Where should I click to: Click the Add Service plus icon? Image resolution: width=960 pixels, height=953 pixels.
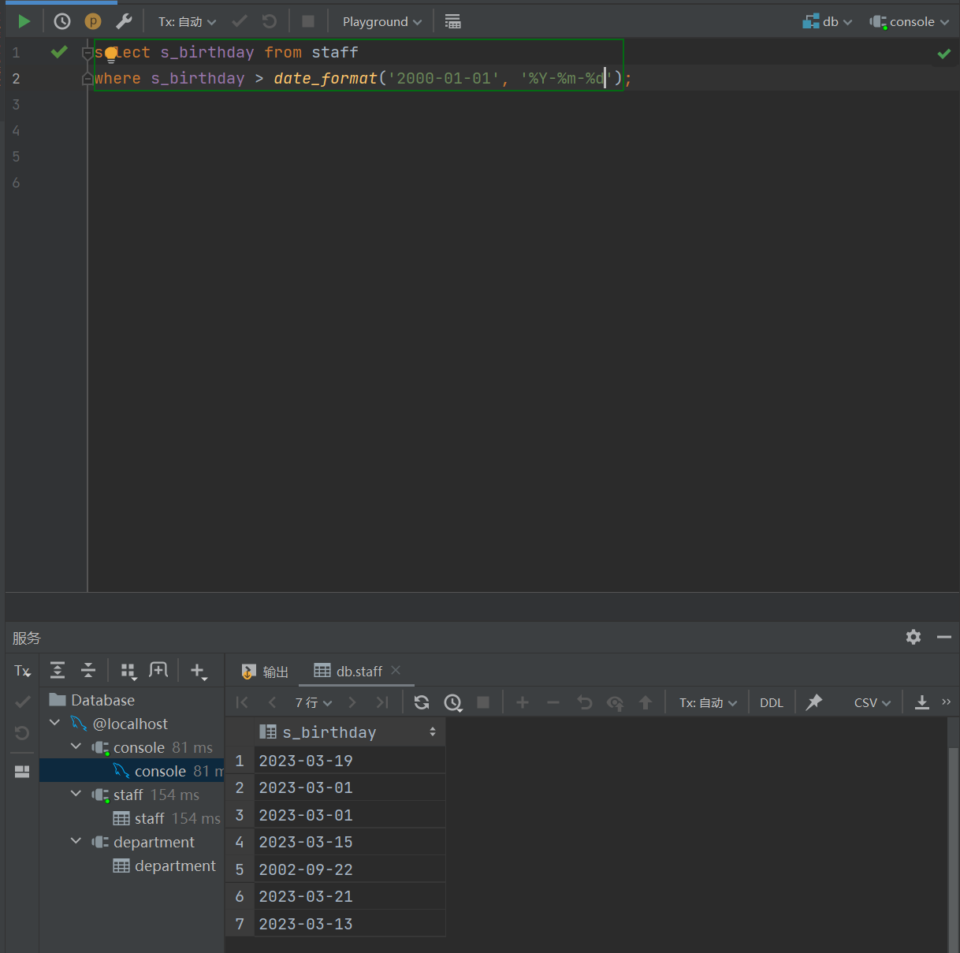point(199,671)
